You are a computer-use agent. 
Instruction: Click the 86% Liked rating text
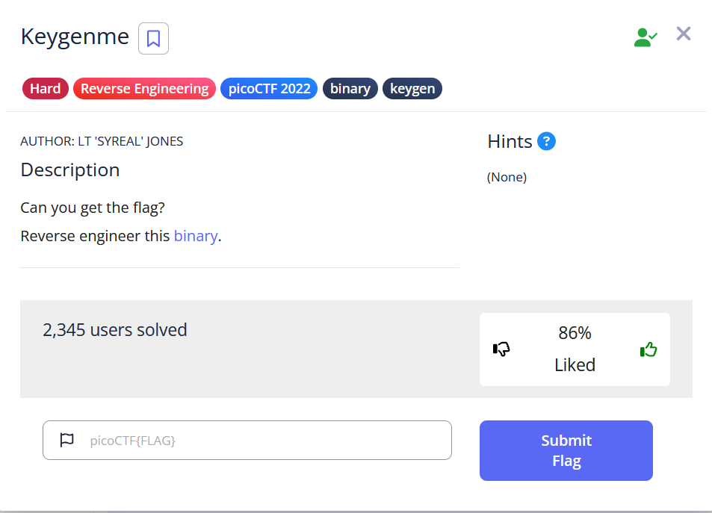pos(575,349)
